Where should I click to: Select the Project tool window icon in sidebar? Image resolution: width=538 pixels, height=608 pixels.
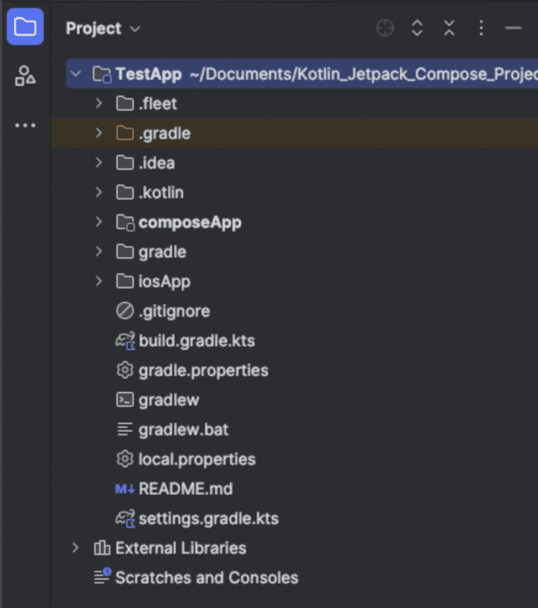coord(25,27)
